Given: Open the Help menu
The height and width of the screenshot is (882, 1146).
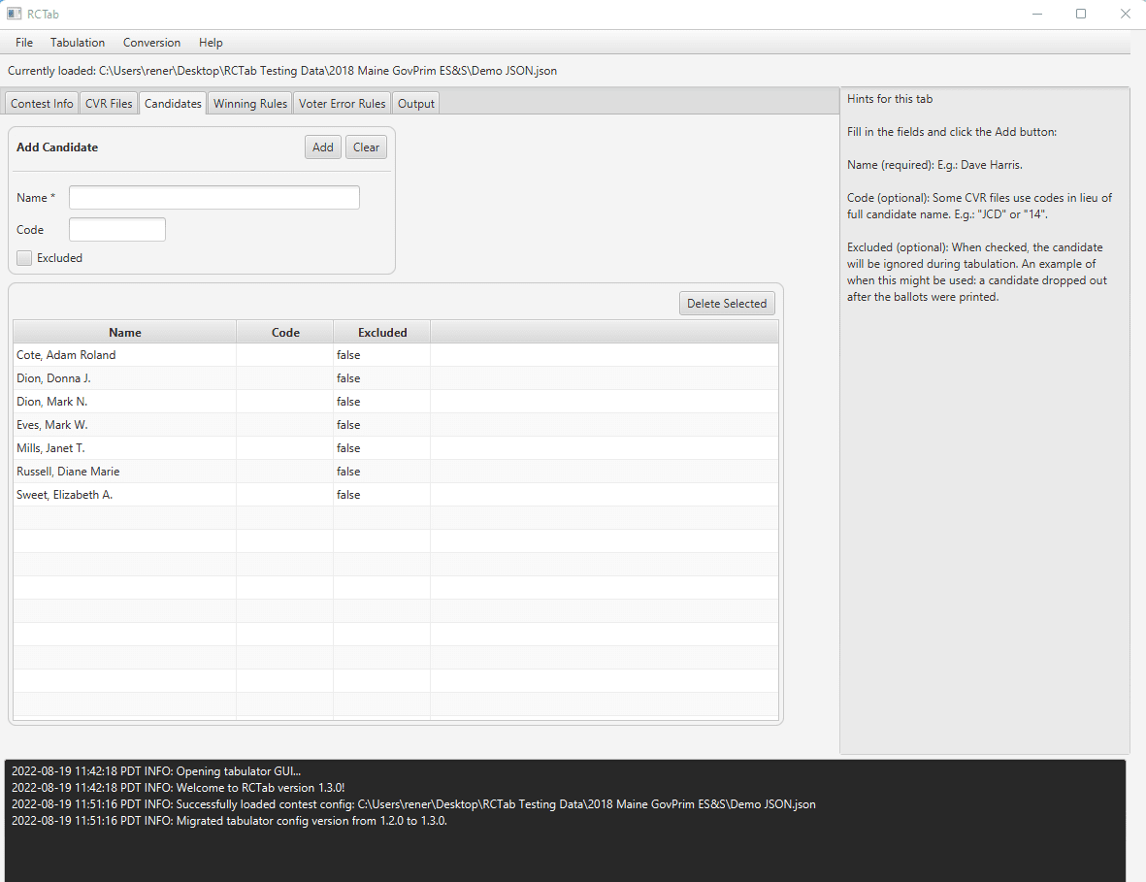Looking at the screenshot, I should click(x=211, y=43).
